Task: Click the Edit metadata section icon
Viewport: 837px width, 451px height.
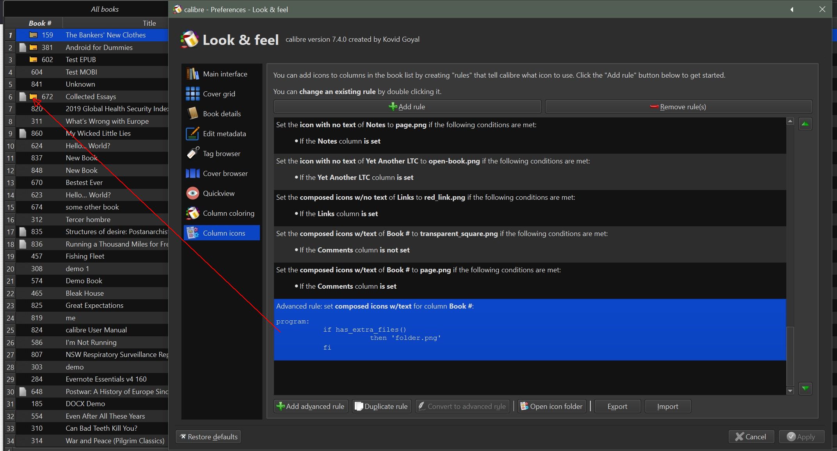Action: (x=192, y=133)
